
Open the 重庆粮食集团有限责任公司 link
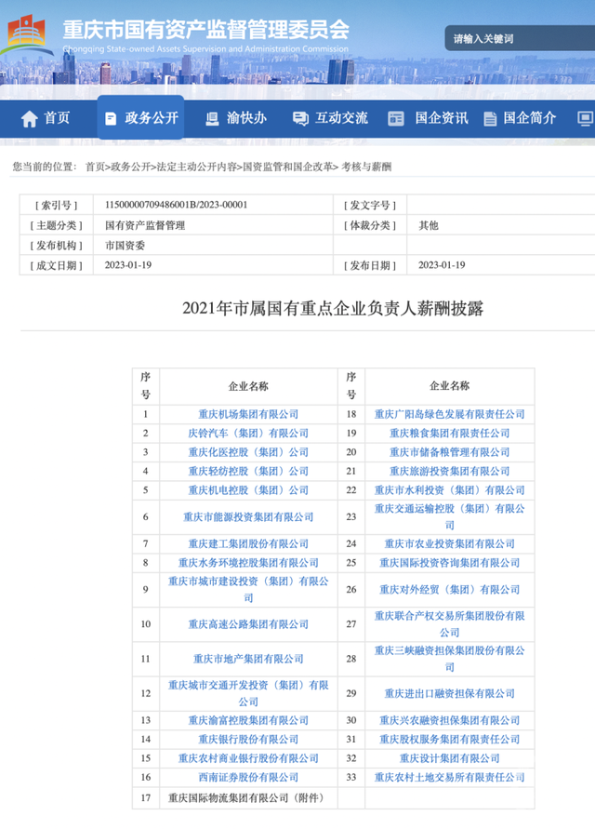(450, 434)
